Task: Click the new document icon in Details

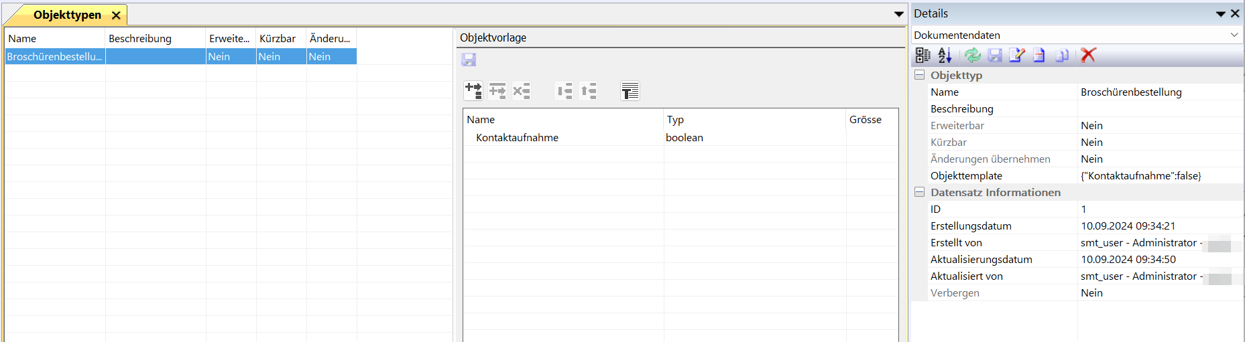Action: pos(1039,56)
